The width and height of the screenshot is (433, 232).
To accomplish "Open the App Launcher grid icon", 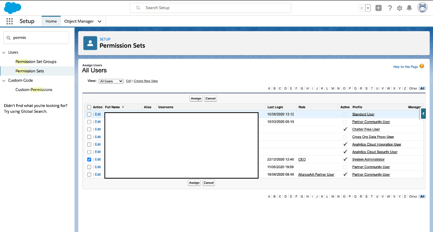I will pyautogui.click(x=10, y=21).
